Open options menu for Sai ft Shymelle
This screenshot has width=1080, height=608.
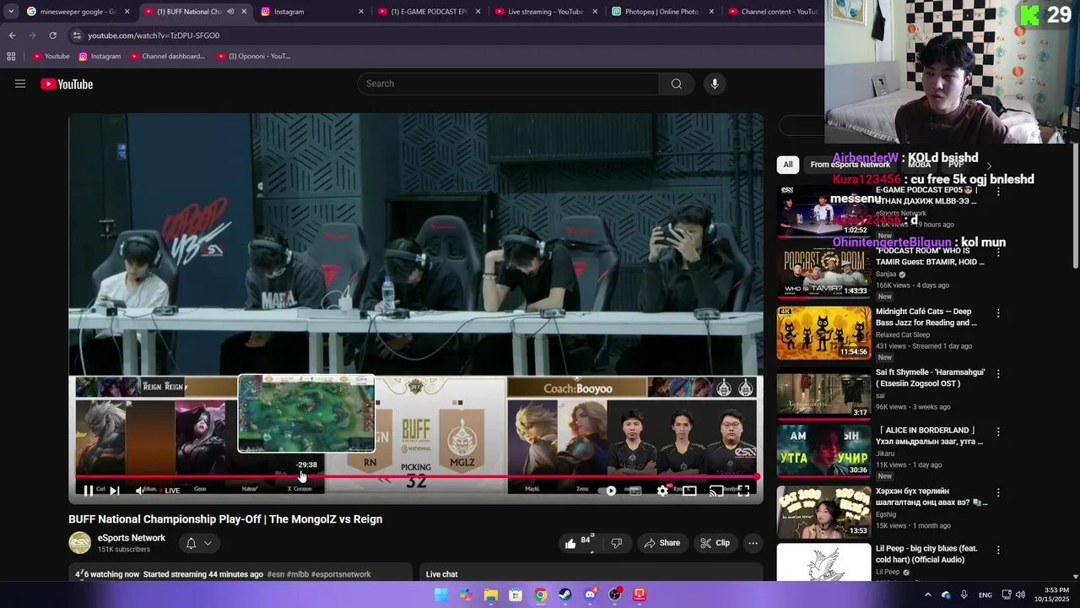point(998,374)
